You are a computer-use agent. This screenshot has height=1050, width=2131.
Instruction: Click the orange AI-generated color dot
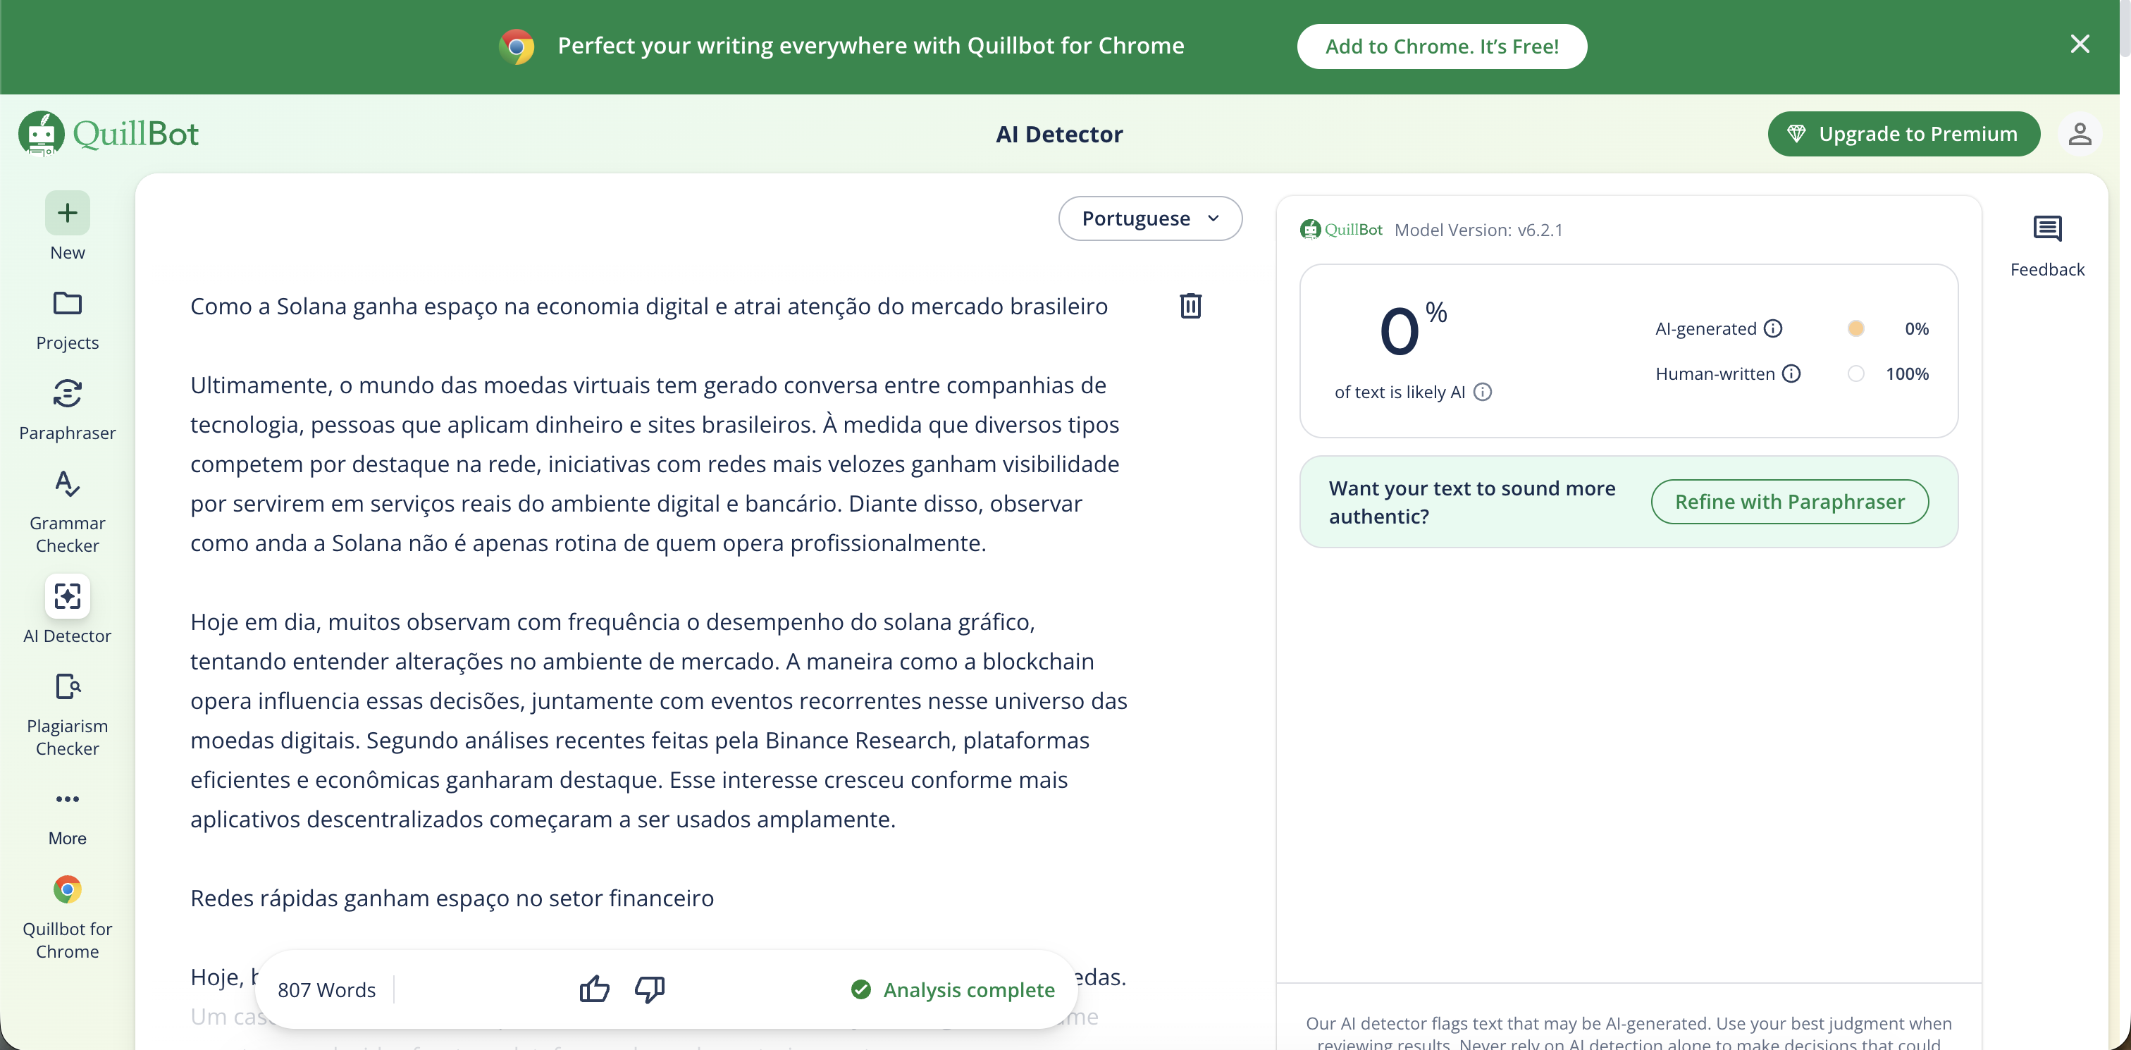[x=1855, y=328]
